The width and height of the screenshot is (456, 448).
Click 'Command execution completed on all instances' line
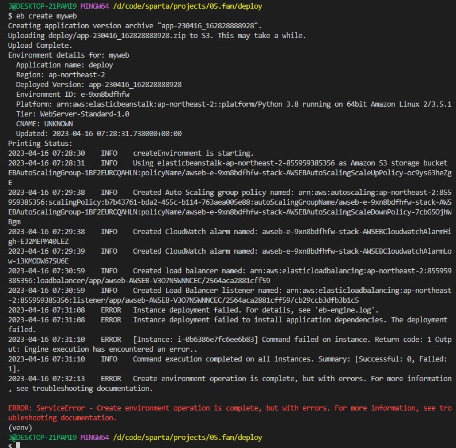pos(227,364)
